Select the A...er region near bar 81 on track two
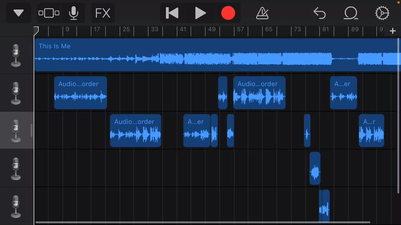The image size is (401, 225). point(343,92)
